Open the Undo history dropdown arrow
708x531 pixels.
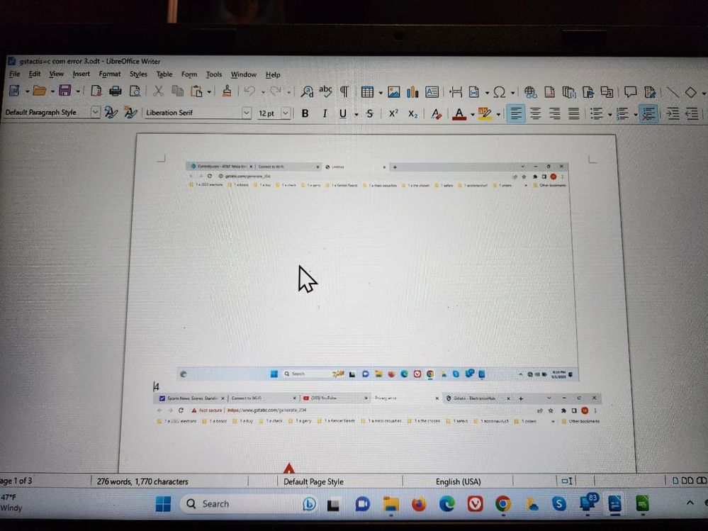pyautogui.click(x=263, y=92)
